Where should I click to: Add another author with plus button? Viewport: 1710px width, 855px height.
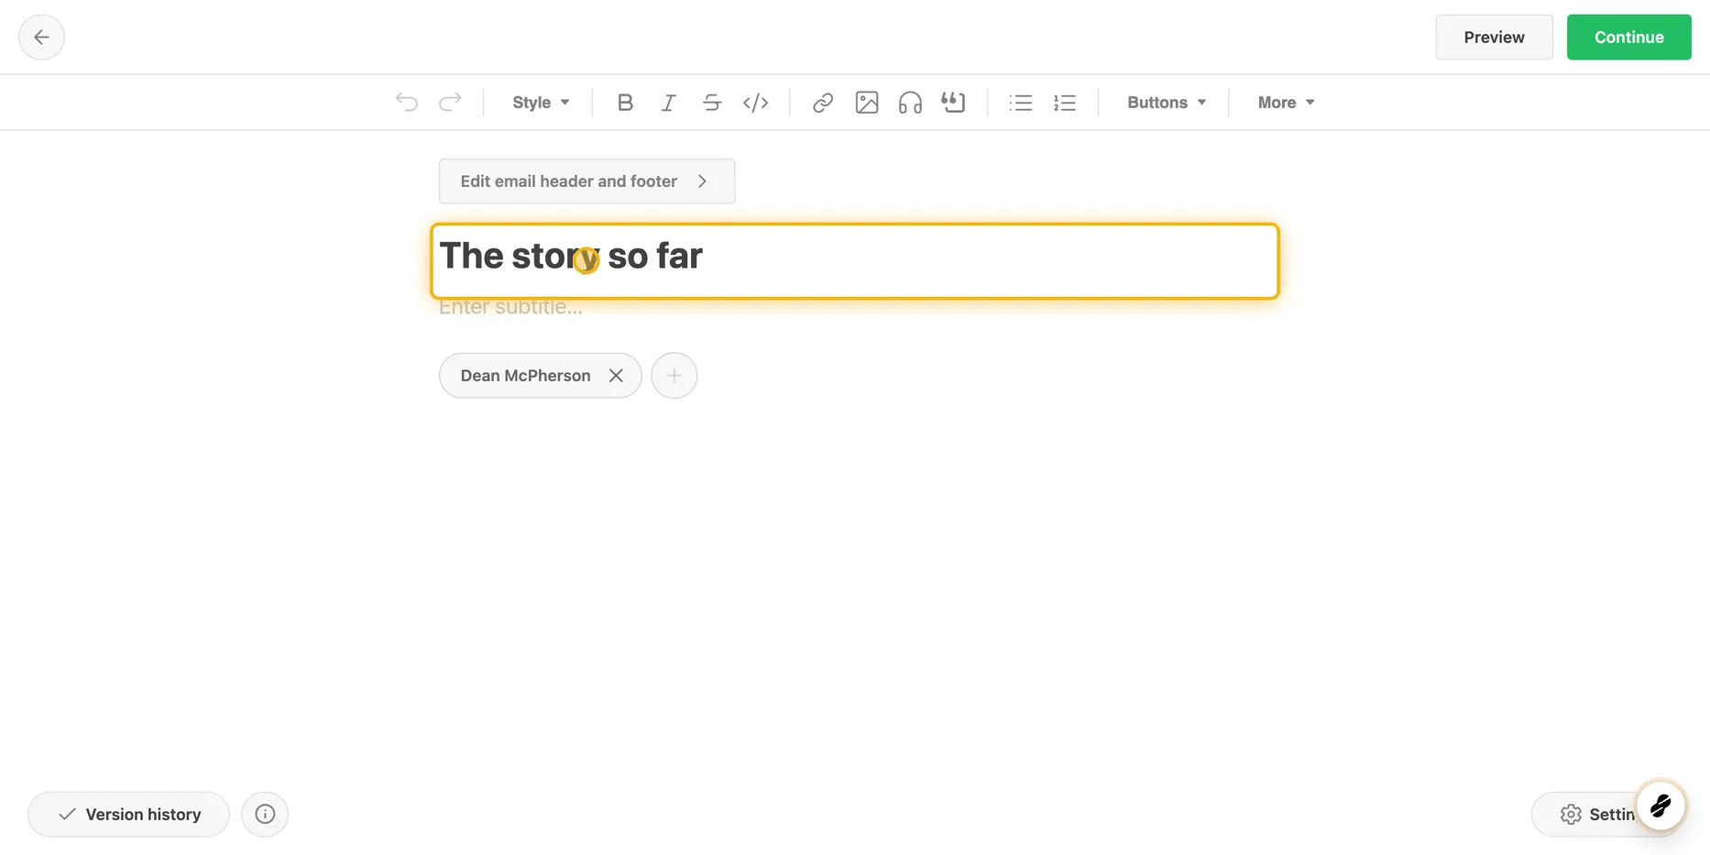674,376
